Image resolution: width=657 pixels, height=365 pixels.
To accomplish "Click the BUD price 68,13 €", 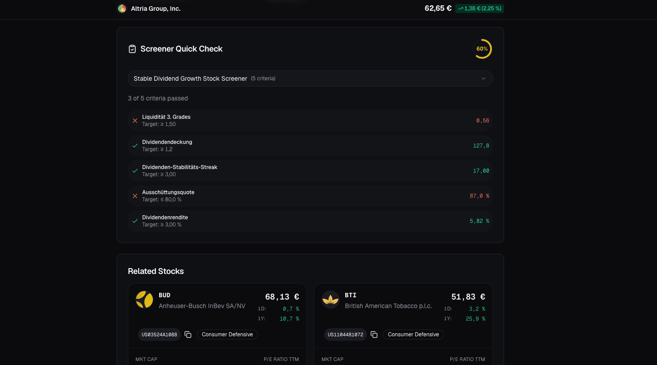I will [x=282, y=297].
